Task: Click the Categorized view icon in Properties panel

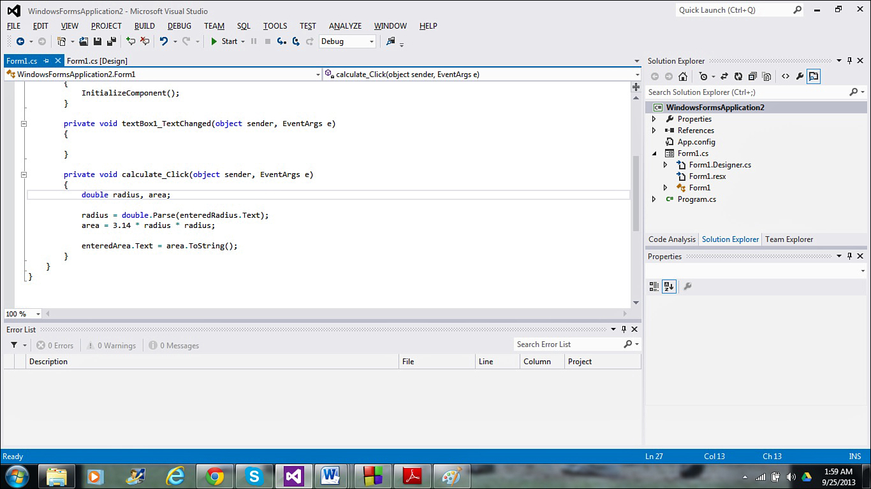Action: pyautogui.click(x=654, y=287)
